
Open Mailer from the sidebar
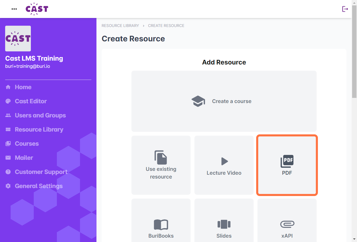pos(24,158)
